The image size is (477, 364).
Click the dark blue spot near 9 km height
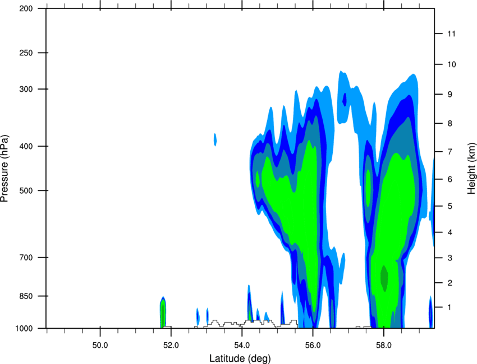(345, 100)
